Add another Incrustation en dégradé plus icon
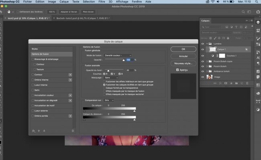261x160 pixels. click(x=70, y=101)
